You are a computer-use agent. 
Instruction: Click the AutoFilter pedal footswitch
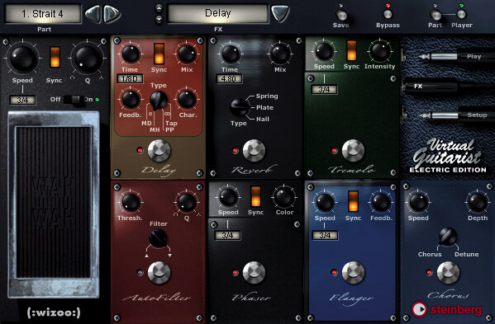(x=159, y=272)
